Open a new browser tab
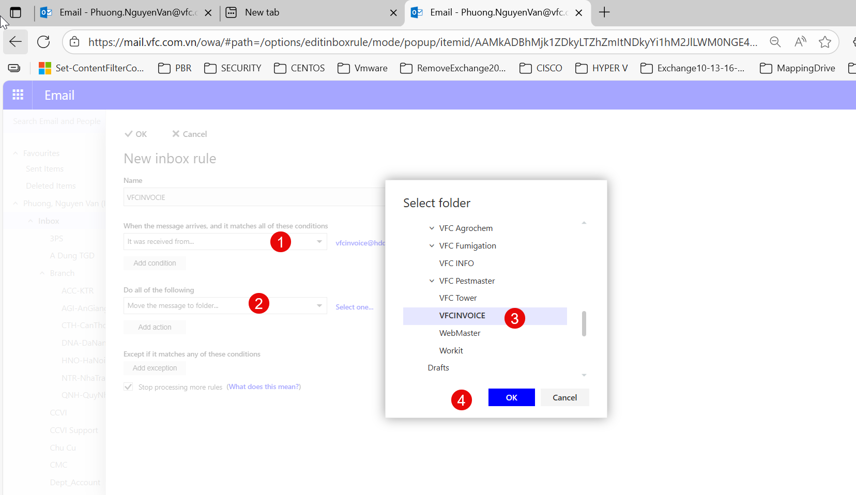Screen dimensions: 856x495 (x=604, y=12)
